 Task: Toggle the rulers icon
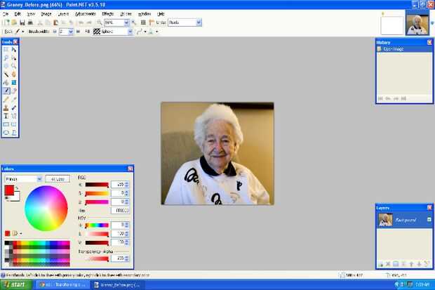click(x=152, y=22)
